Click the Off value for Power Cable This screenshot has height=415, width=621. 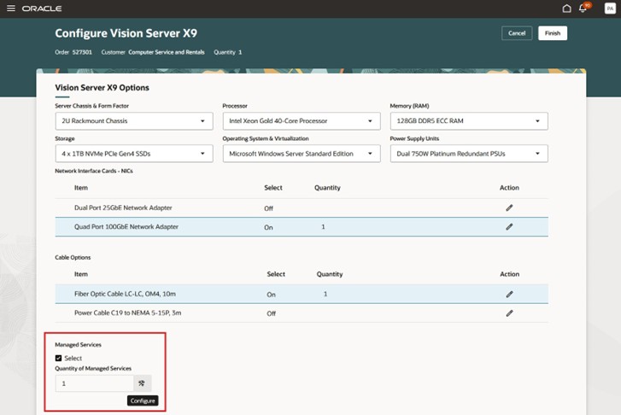coord(272,313)
